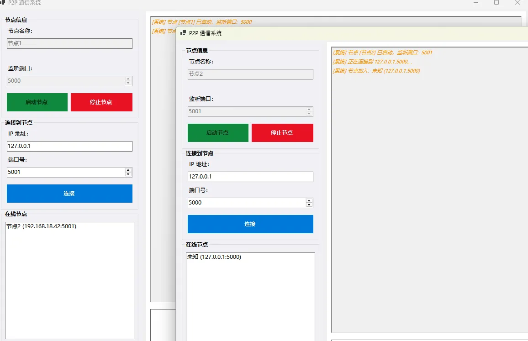Image resolution: width=528 pixels, height=341 pixels.
Task: Click the 端口号 field showing 5001
Action: [x=65, y=172]
